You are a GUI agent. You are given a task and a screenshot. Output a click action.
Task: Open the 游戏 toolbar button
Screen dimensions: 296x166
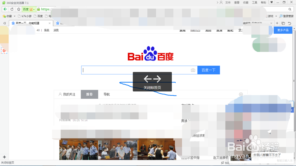(x=270, y=16)
